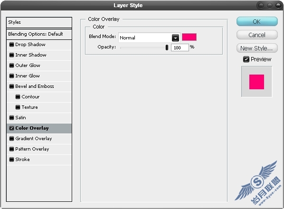Viewport: 284px width, 209px height.
Task: Check the Texture checkbox
Action: click(18, 107)
